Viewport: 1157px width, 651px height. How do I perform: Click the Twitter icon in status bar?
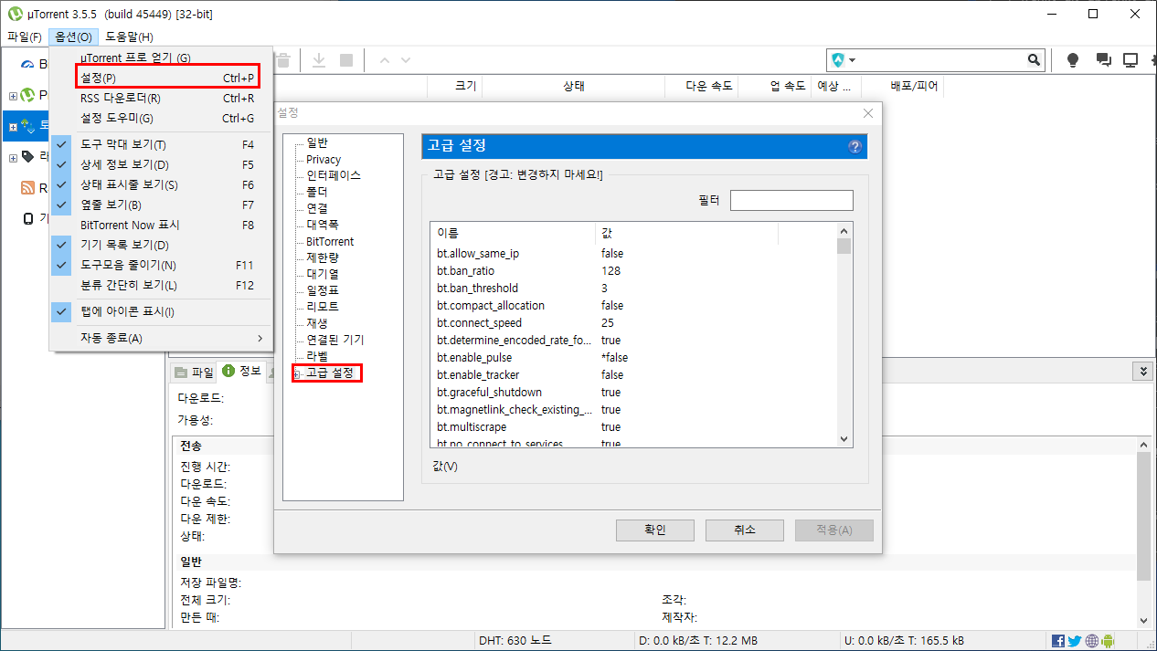(1075, 641)
